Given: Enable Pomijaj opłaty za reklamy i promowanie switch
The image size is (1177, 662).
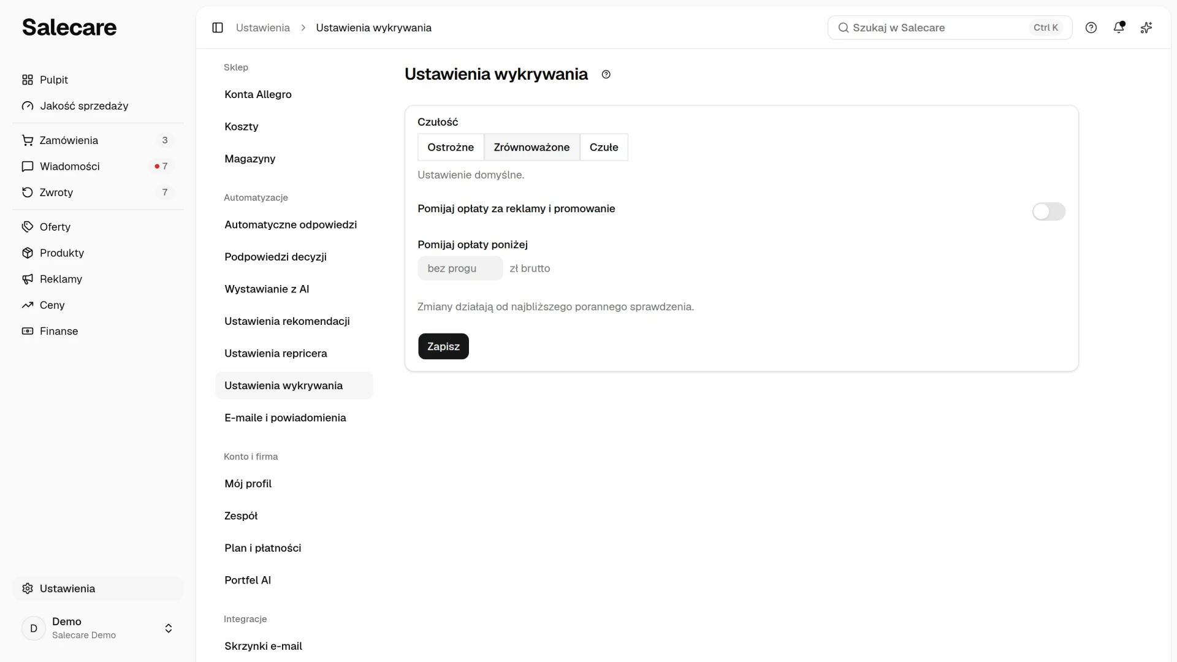Looking at the screenshot, I should pos(1049,211).
